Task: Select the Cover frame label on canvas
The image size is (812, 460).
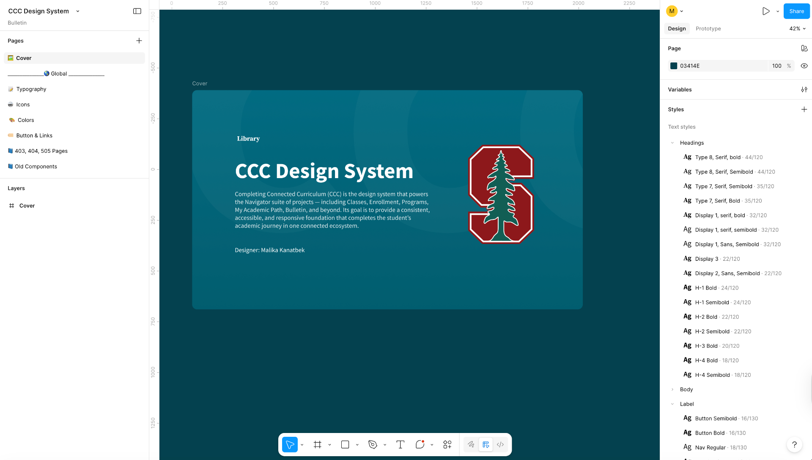Action: coord(200,84)
